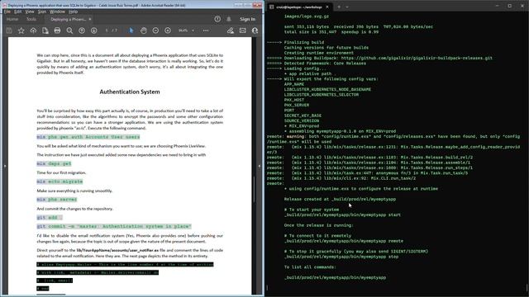Click the Fill and Sign pen icon

click(x=231, y=31)
